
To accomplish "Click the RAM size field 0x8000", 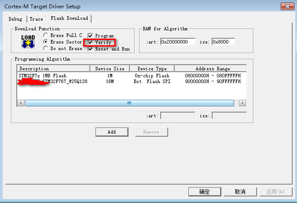I will (224, 42).
